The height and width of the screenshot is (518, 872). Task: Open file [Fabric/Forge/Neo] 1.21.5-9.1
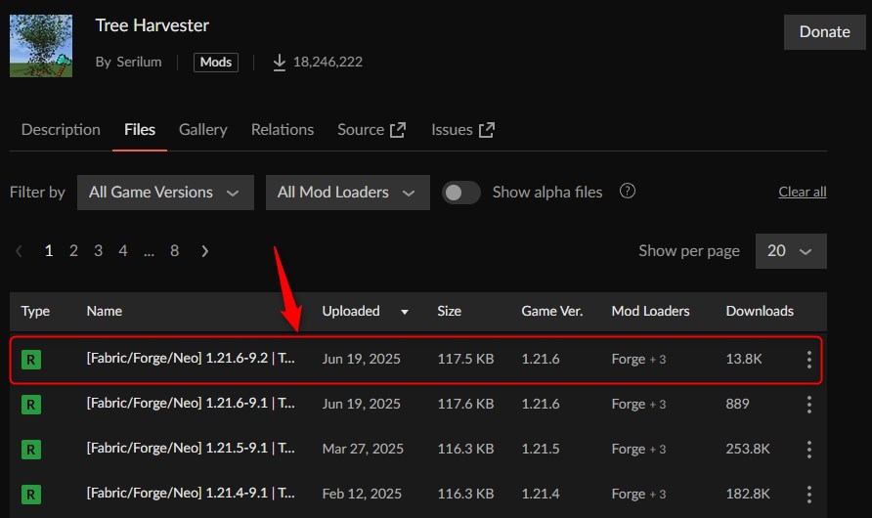[x=191, y=448]
